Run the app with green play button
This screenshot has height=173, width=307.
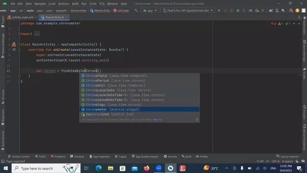pos(219,11)
